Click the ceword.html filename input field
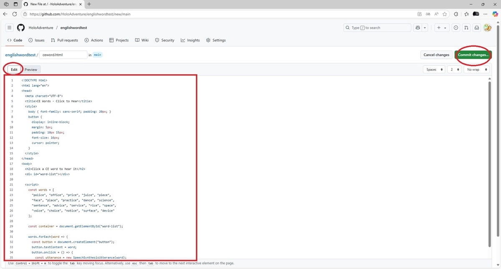 (x=63, y=55)
